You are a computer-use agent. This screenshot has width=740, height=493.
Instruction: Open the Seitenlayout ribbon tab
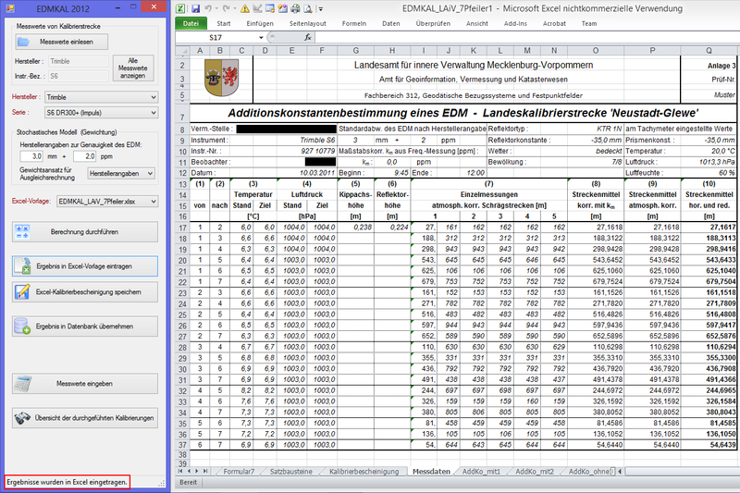tap(308, 23)
